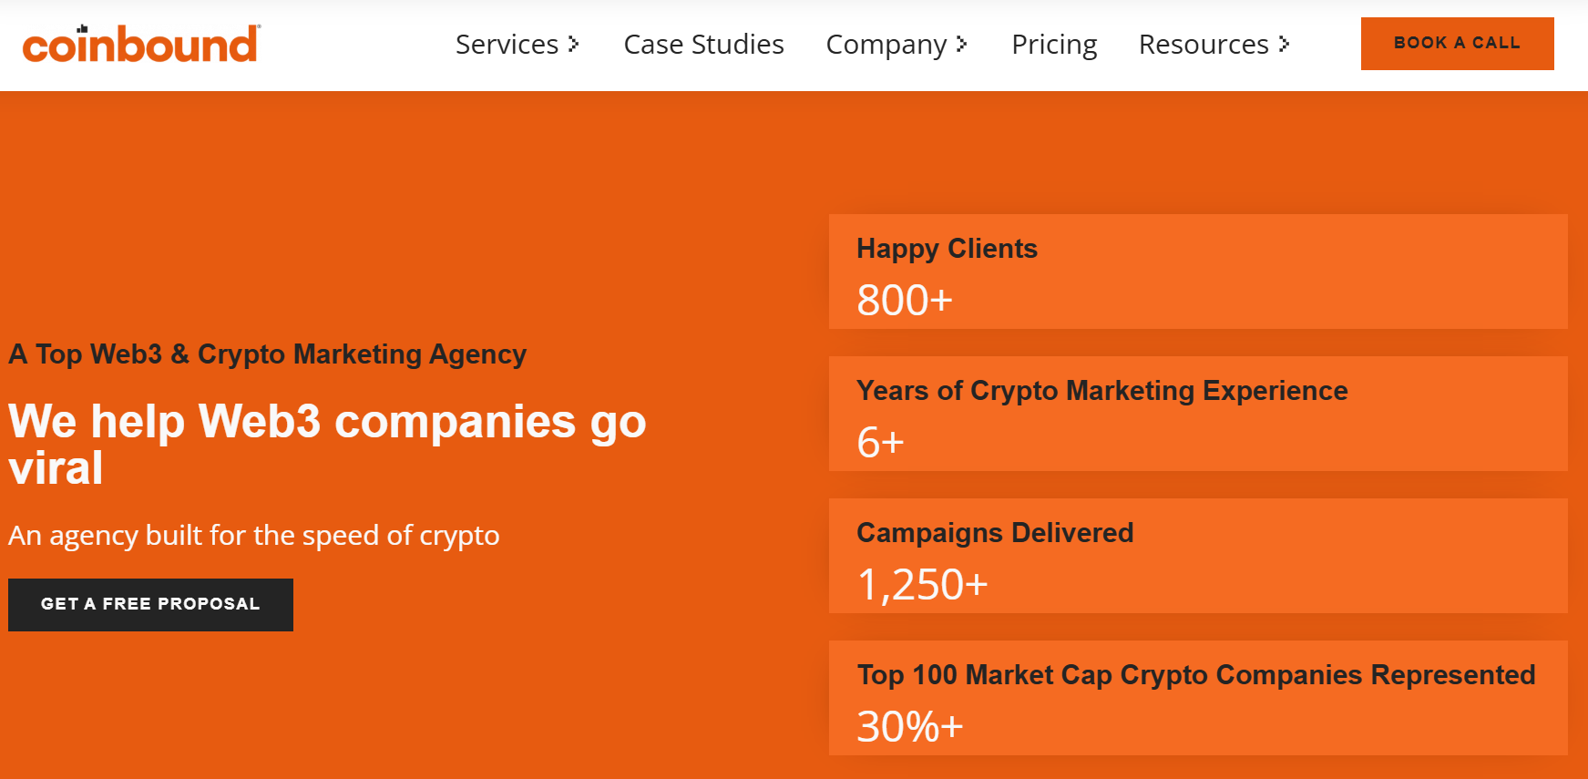The image size is (1588, 779).
Task: Expand the Services menu arrow
Action: 573,44
